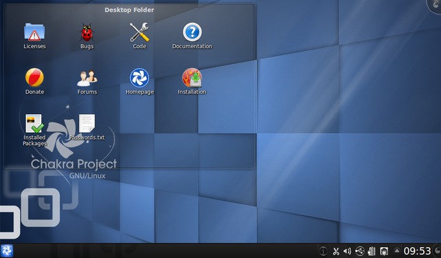Viewport: 441px width, 258px height.
Task: Open the battery monitor tray icon
Action: [x=372, y=251]
